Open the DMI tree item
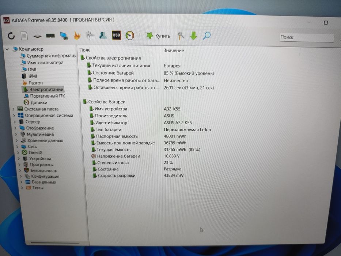Image resolution: width=341 pixels, height=256 pixels. [32, 69]
